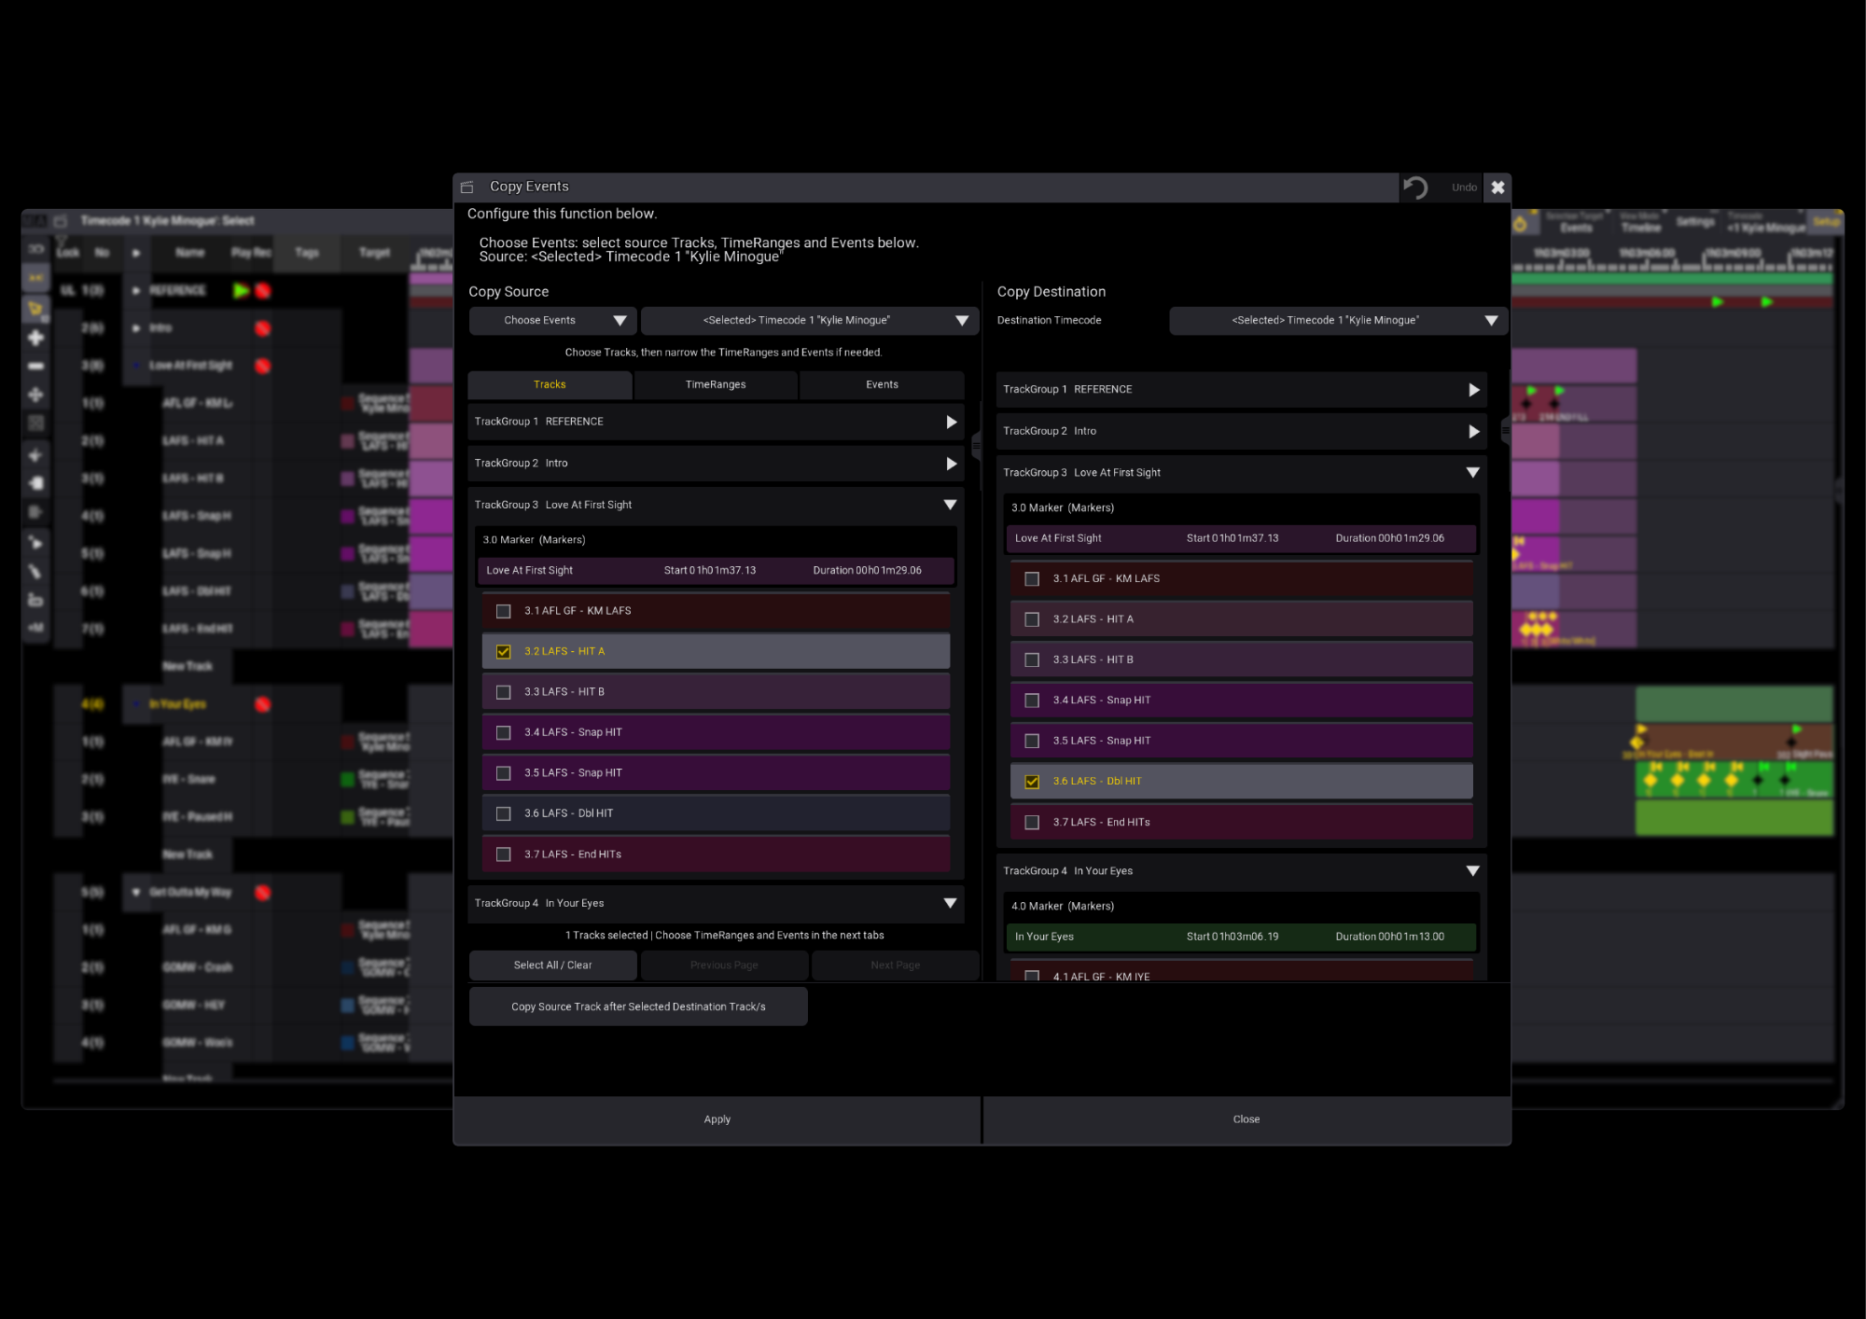Screen dimensions: 1866x1319
Task: Collapse source TrackGroup 4 In Your Eyes
Action: coord(950,903)
